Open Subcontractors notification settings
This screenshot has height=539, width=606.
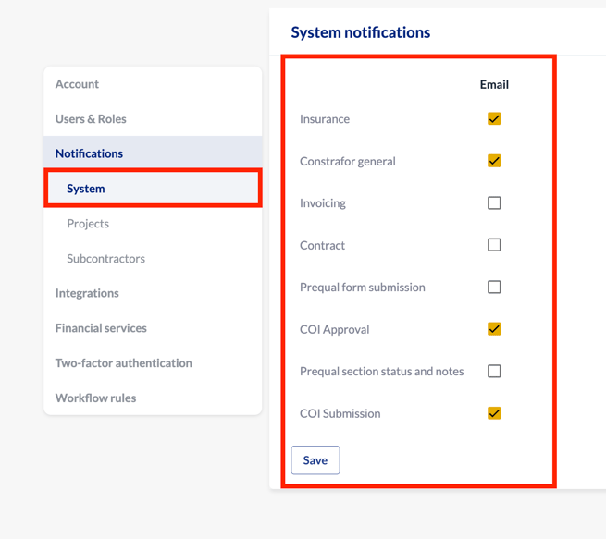pyautogui.click(x=105, y=259)
